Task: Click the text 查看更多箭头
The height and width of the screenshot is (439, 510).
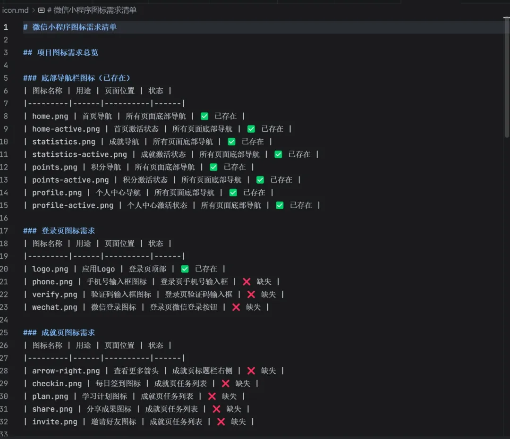Action: pos(136,371)
